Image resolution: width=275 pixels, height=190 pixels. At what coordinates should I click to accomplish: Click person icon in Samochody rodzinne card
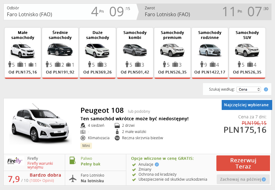(x=202, y=64)
